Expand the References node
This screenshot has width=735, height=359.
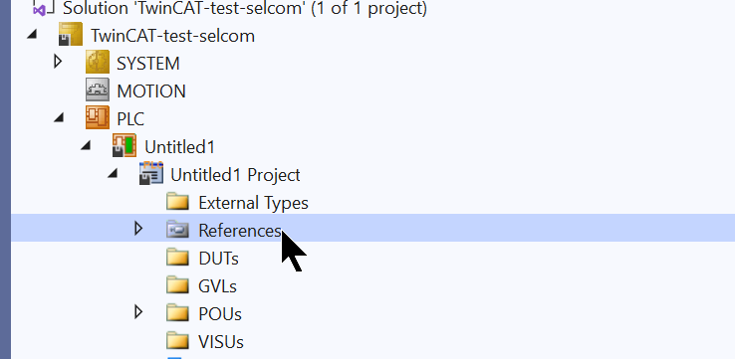[138, 229]
